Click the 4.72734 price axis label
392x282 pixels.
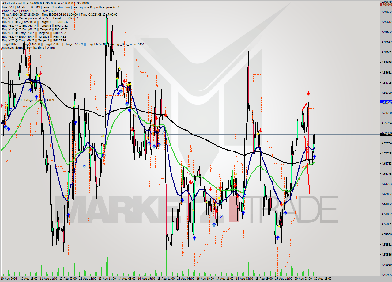386,143
